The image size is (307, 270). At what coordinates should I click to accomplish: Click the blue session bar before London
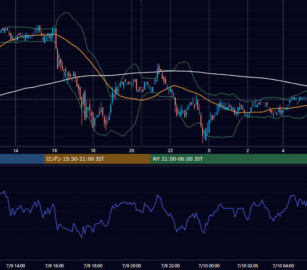pos(22,159)
